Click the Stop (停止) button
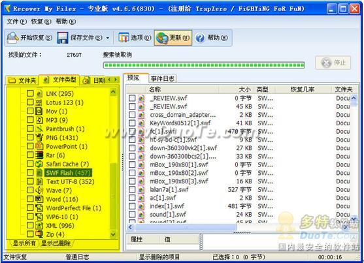The image size is (364, 263). (333, 63)
